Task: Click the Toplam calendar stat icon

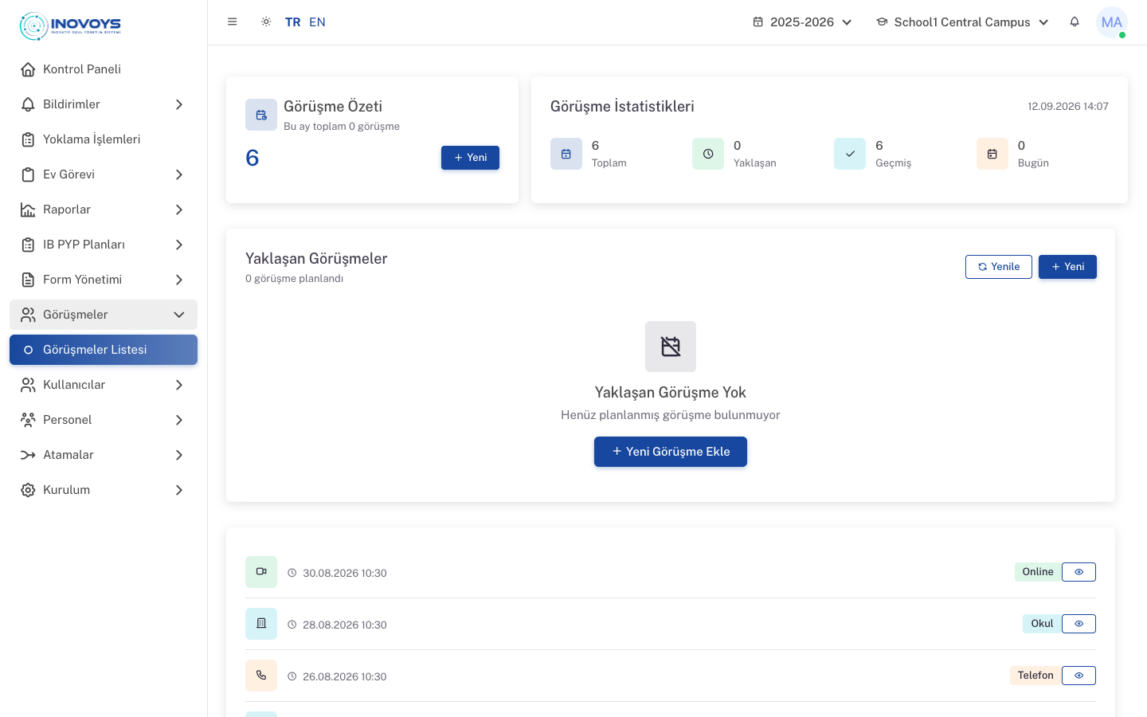Action: [x=566, y=154]
